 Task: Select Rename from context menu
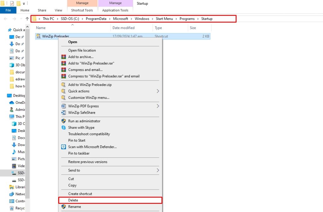(x=110, y=207)
